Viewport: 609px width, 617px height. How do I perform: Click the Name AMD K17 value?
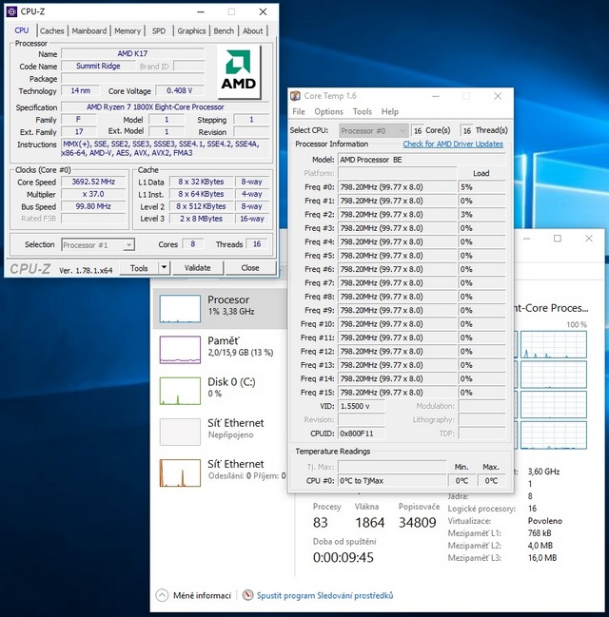point(133,53)
